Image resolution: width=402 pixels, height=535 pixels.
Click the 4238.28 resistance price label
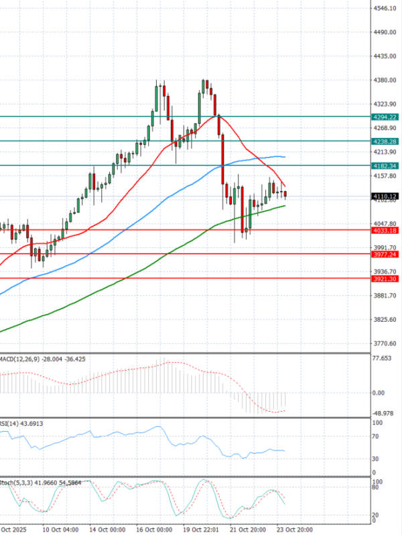pyautogui.click(x=385, y=141)
